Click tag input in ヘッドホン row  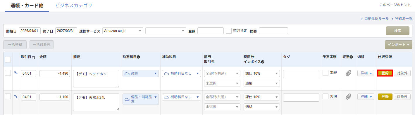coord(301,74)
